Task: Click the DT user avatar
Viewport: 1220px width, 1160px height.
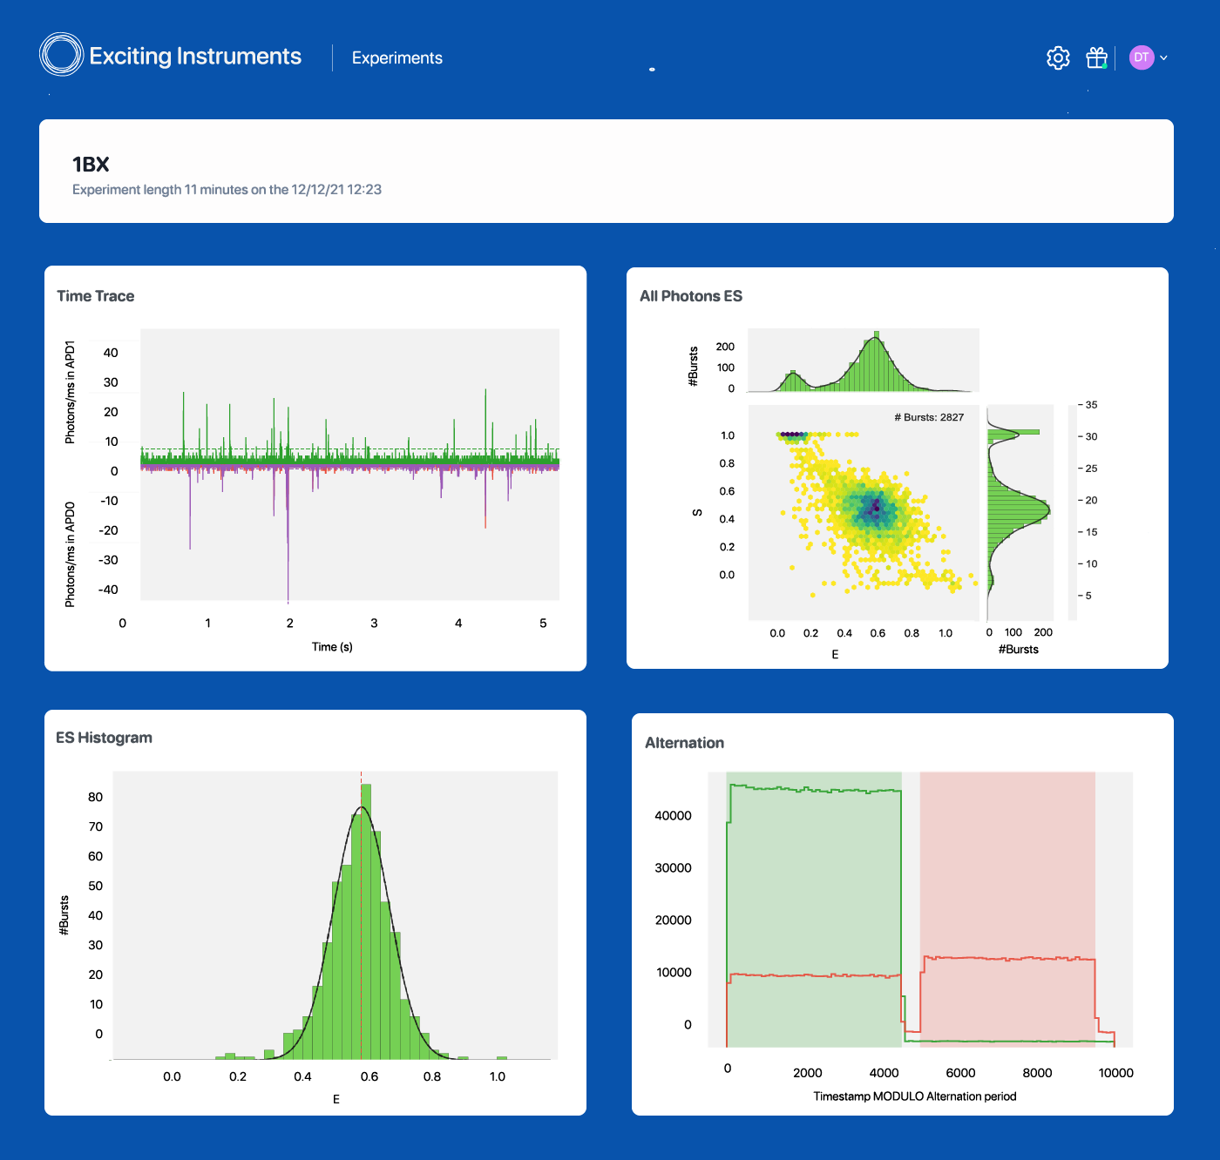Action: pyautogui.click(x=1141, y=57)
